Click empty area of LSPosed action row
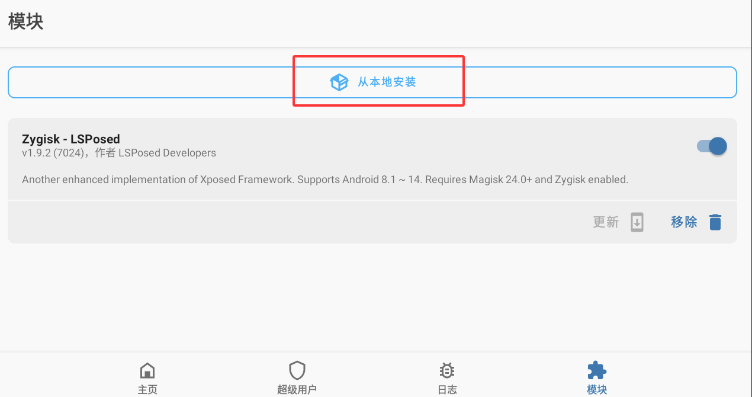The image size is (752, 397). coord(296,222)
